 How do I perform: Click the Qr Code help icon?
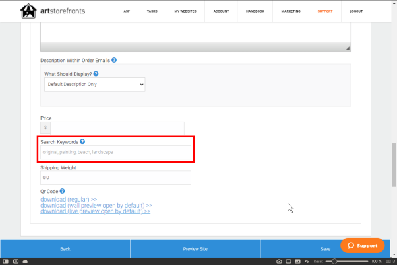(62, 191)
